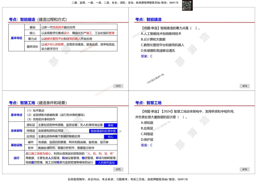Click the 基础设施 header cell

pyautogui.click(x=16, y=145)
